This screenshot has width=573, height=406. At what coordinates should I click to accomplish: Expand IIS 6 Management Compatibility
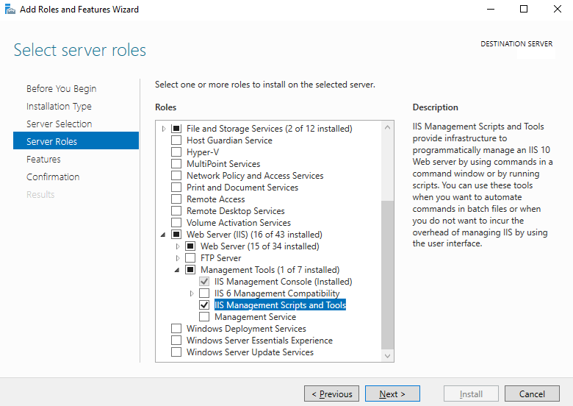(192, 293)
